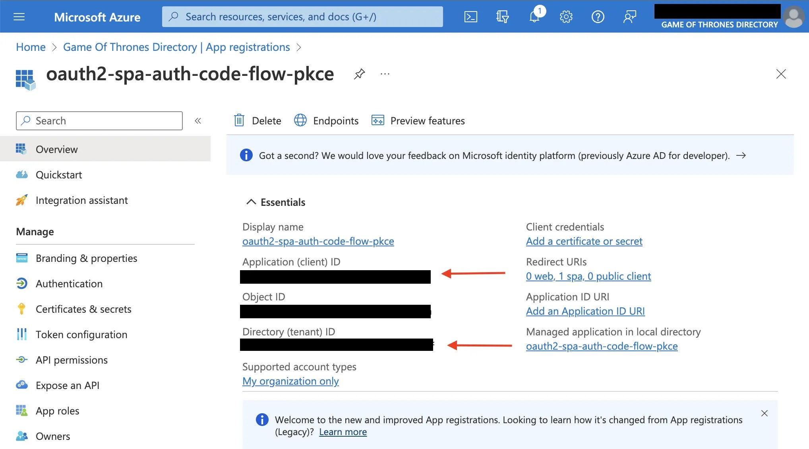The width and height of the screenshot is (809, 449).
Task: Click the Preview features icon
Action: coord(378,120)
